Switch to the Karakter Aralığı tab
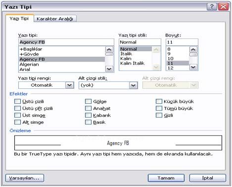This screenshot has height=187, width=232. click(x=55, y=19)
